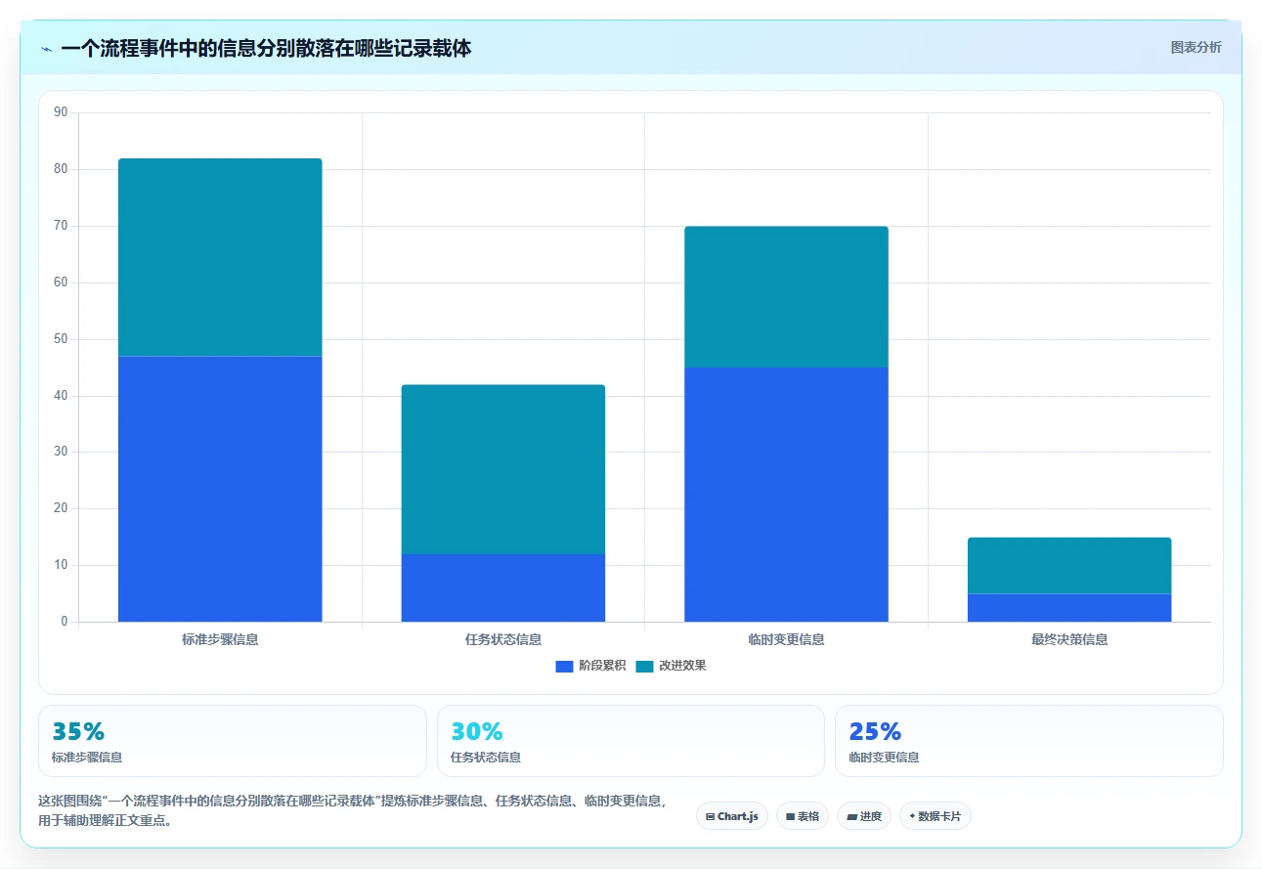Click the blue 阶段累积 legend color box
The width and height of the screenshot is (1262, 869).
(564, 666)
